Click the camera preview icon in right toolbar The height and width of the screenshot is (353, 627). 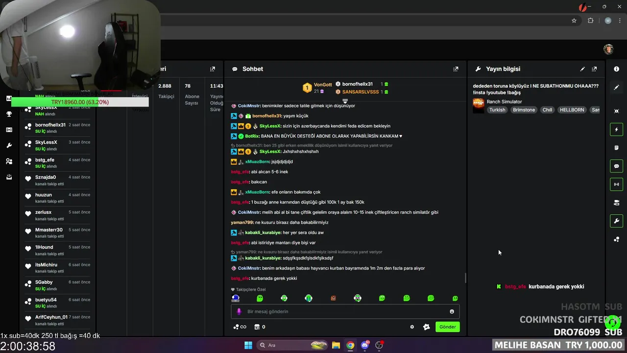click(x=616, y=202)
